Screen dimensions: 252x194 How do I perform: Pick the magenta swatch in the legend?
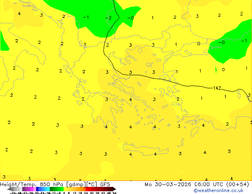32,189
